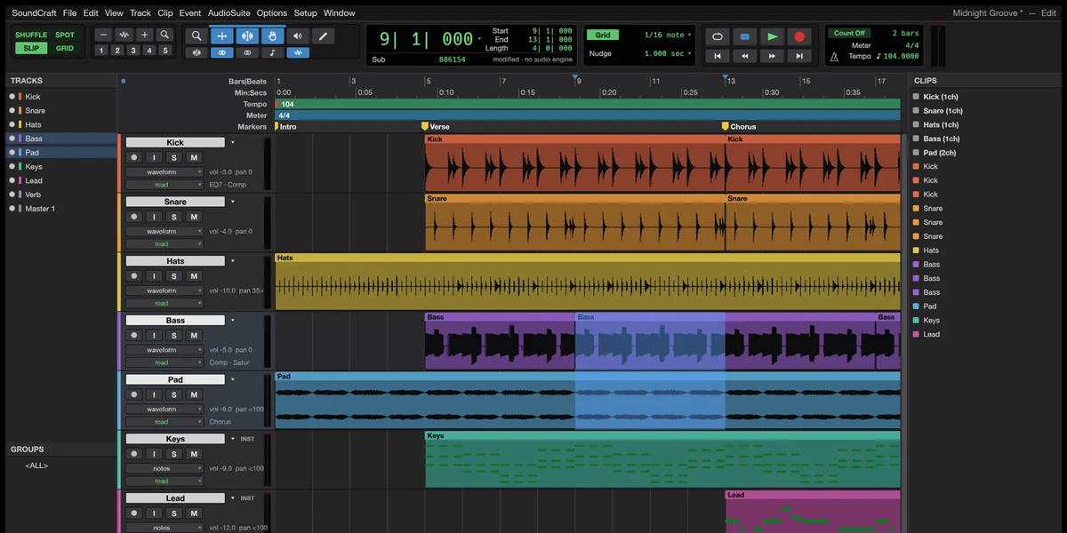The width and height of the screenshot is (1067, 533).
Task: Open Kick track automation mode read dropdown
Action: pos(164,185)
